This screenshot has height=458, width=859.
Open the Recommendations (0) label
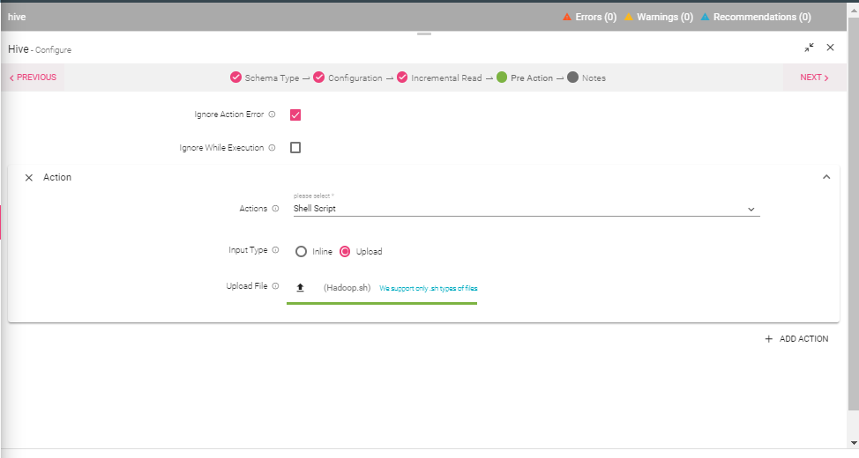coord(762,17)
